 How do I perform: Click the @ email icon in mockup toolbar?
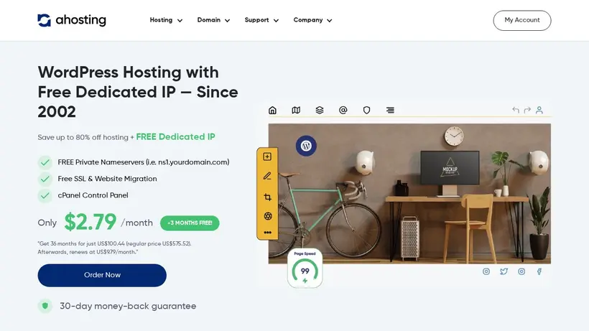pyautogui.click(x=343, y=110)
